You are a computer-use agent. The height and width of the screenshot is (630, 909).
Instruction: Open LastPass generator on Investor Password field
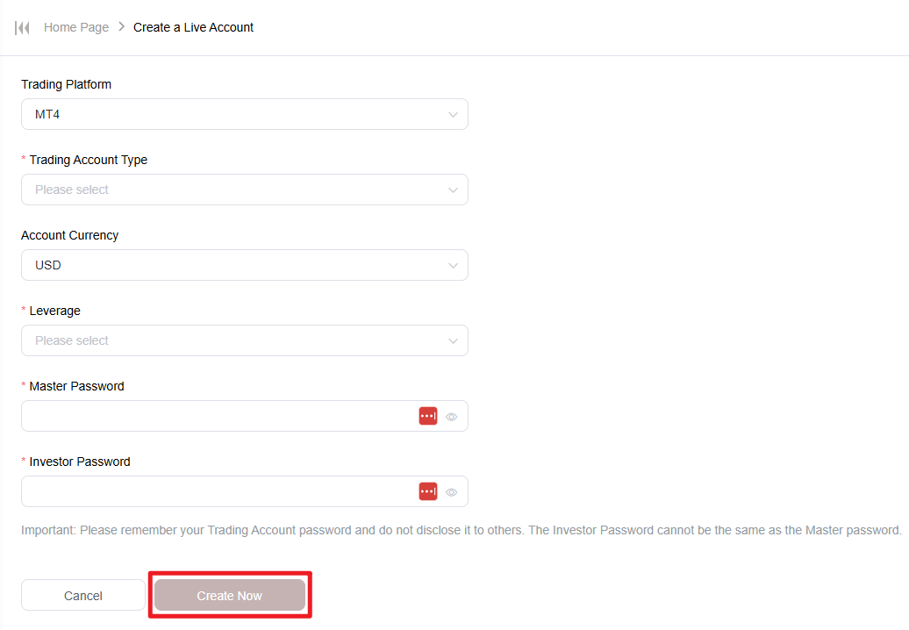427,491
